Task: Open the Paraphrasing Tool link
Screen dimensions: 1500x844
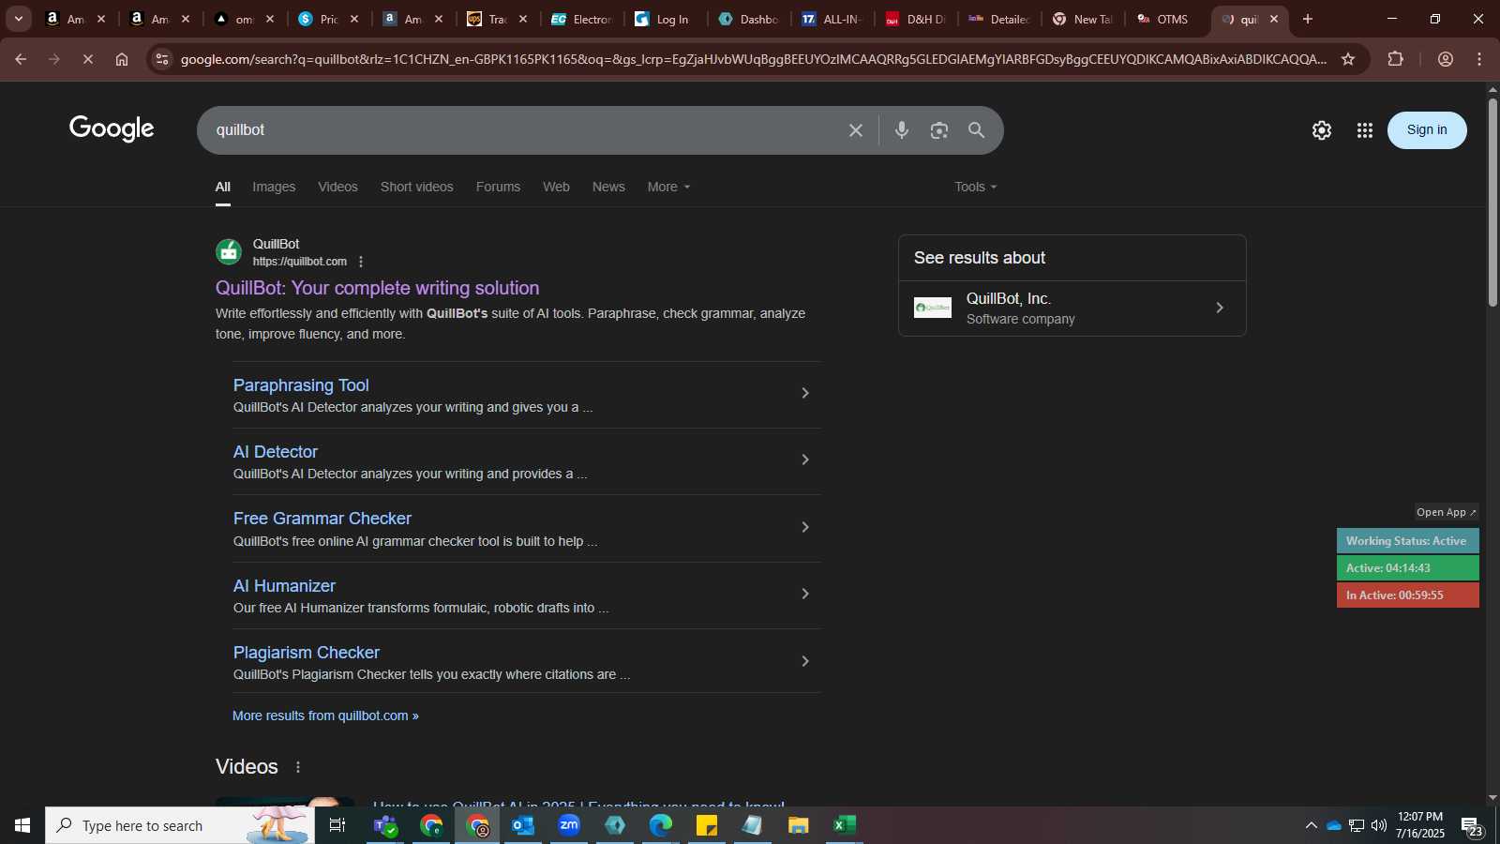Action: 301,385
